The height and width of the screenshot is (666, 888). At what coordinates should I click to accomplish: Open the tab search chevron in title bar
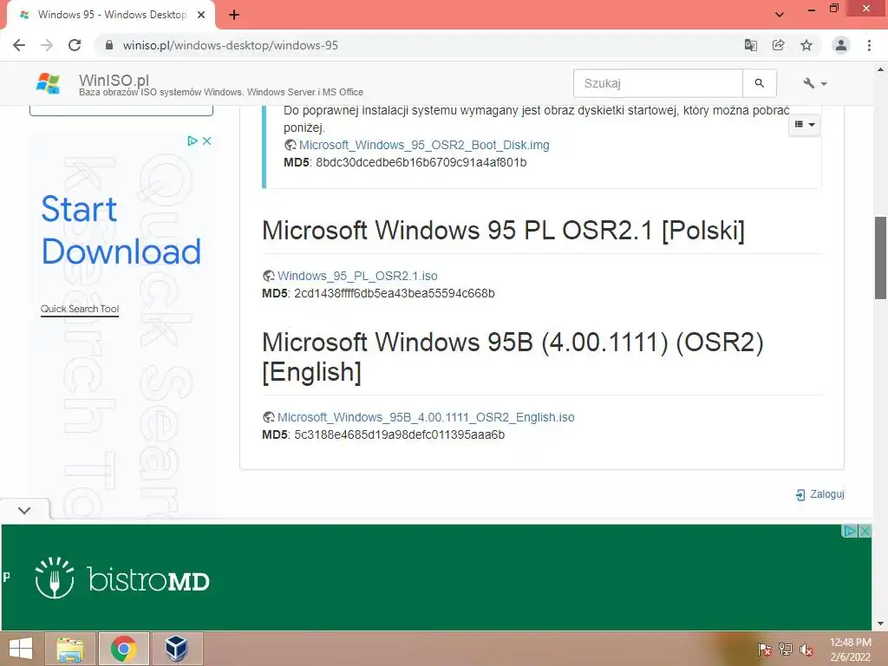click(780, 14)
